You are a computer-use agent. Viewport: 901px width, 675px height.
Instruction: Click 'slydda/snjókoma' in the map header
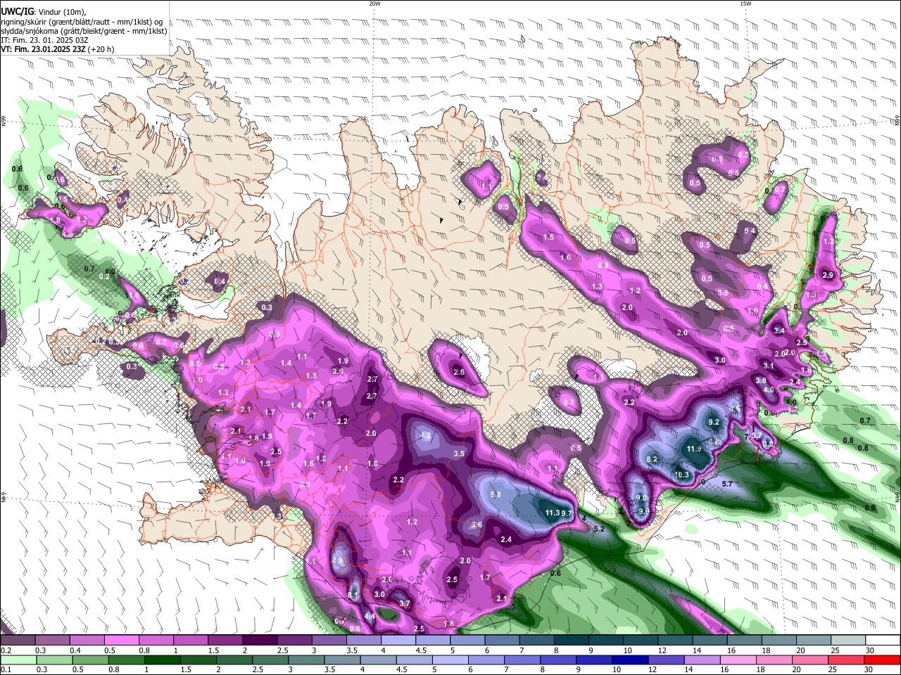click(x=30, y=31)
